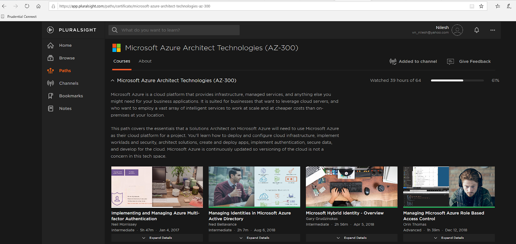Open Managing Identities in Microsoft Azure Active Directory
Screen dimensions: 516x244
coord(250,216)
